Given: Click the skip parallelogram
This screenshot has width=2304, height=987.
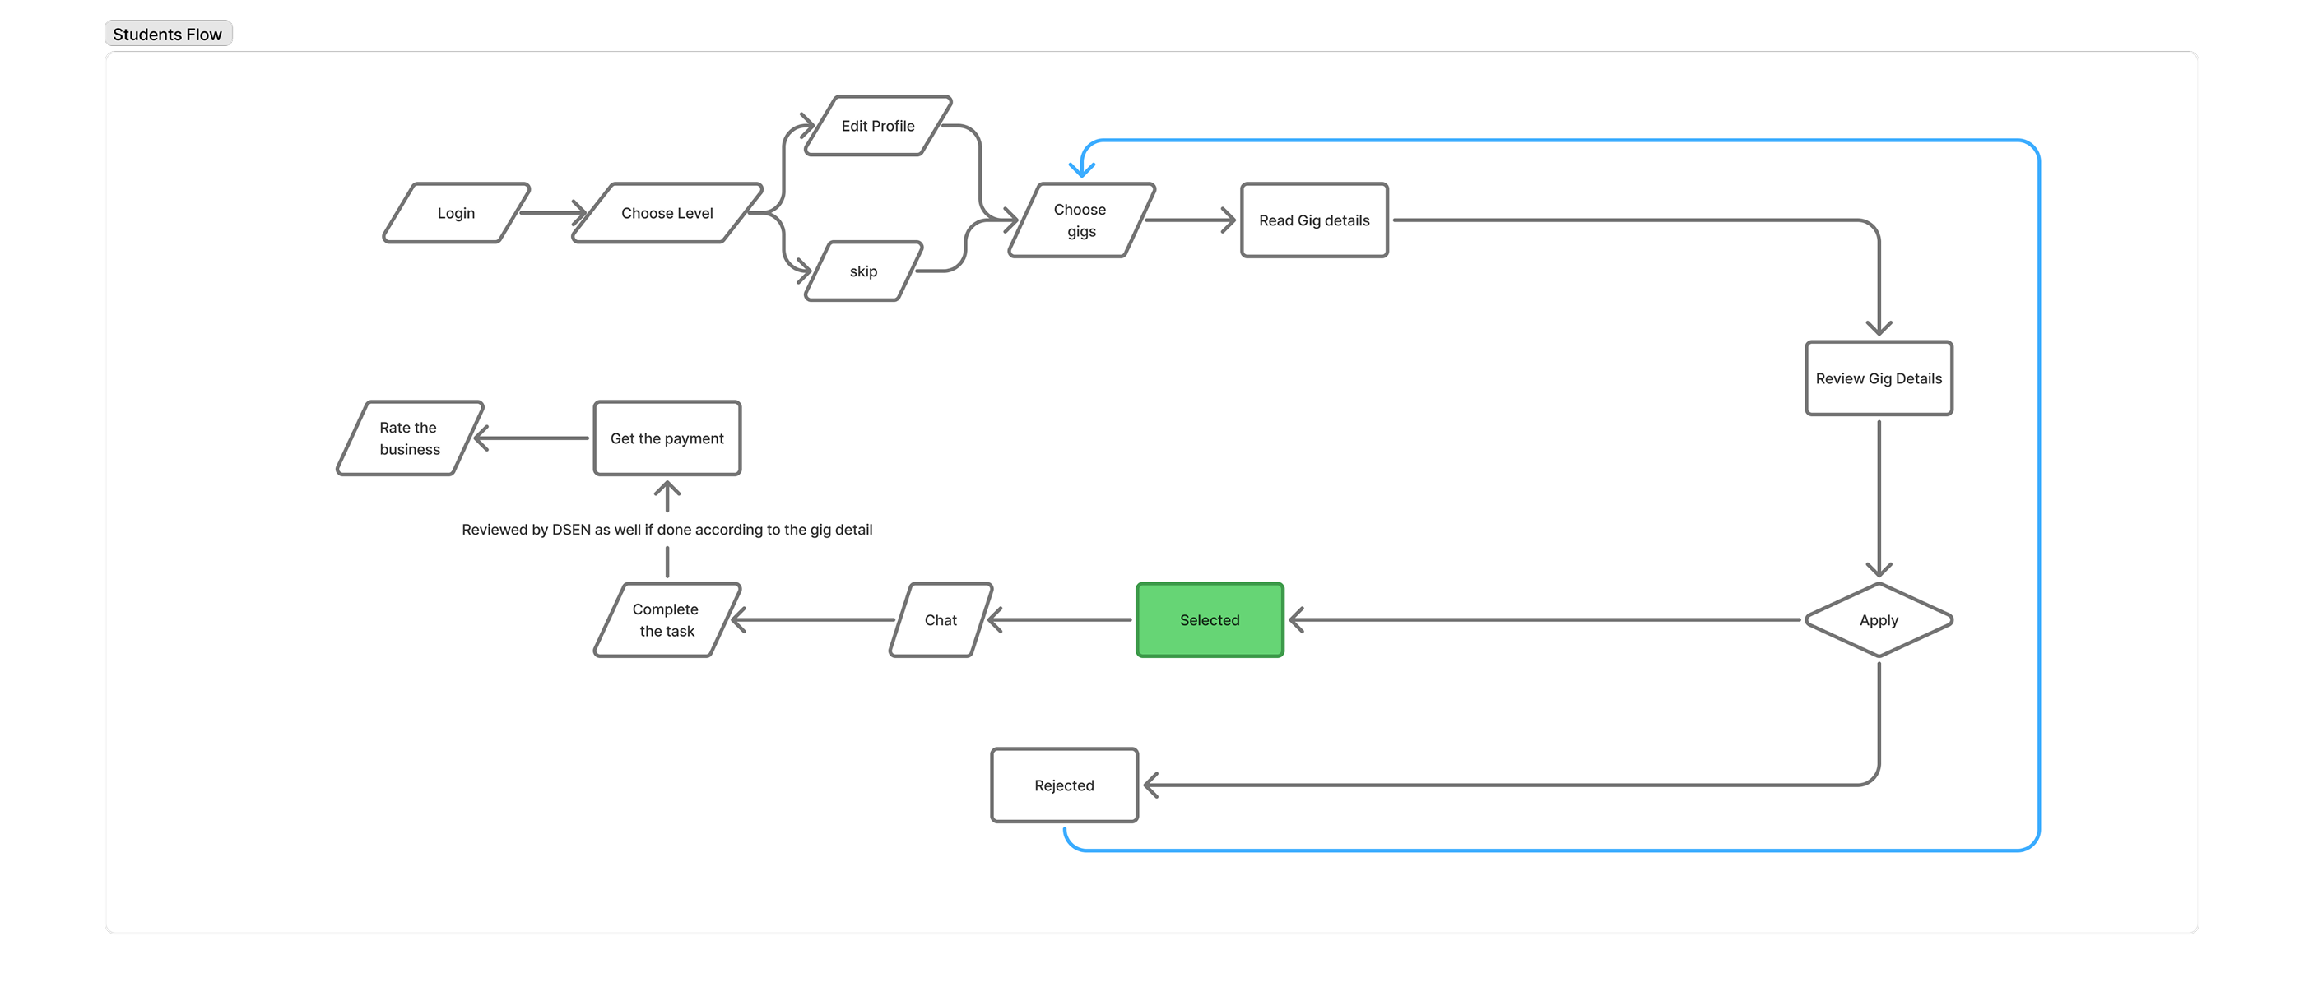Looking at the screenshot, I should (x=863, y=271).
